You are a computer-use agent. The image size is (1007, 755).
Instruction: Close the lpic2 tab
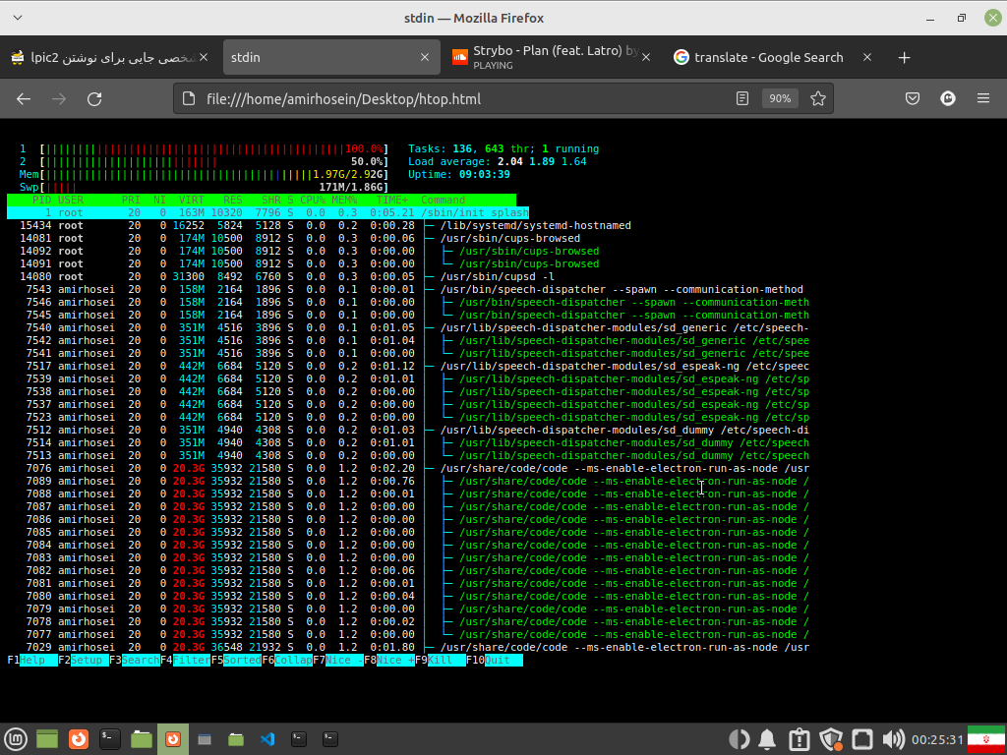tap(204, 57)
